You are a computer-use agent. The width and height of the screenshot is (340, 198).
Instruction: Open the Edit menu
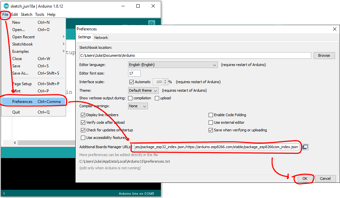15,15
